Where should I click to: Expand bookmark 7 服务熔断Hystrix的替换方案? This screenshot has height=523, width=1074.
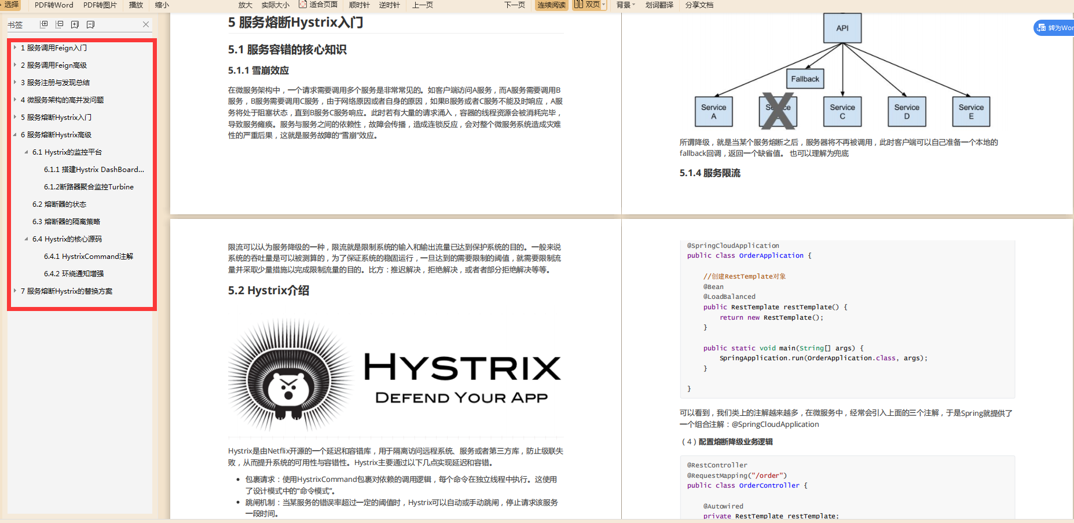tap(15, 291)
